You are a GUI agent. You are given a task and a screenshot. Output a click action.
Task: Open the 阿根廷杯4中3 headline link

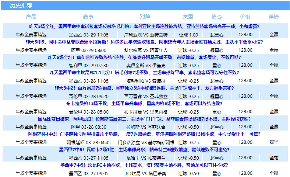pos(144,134)
